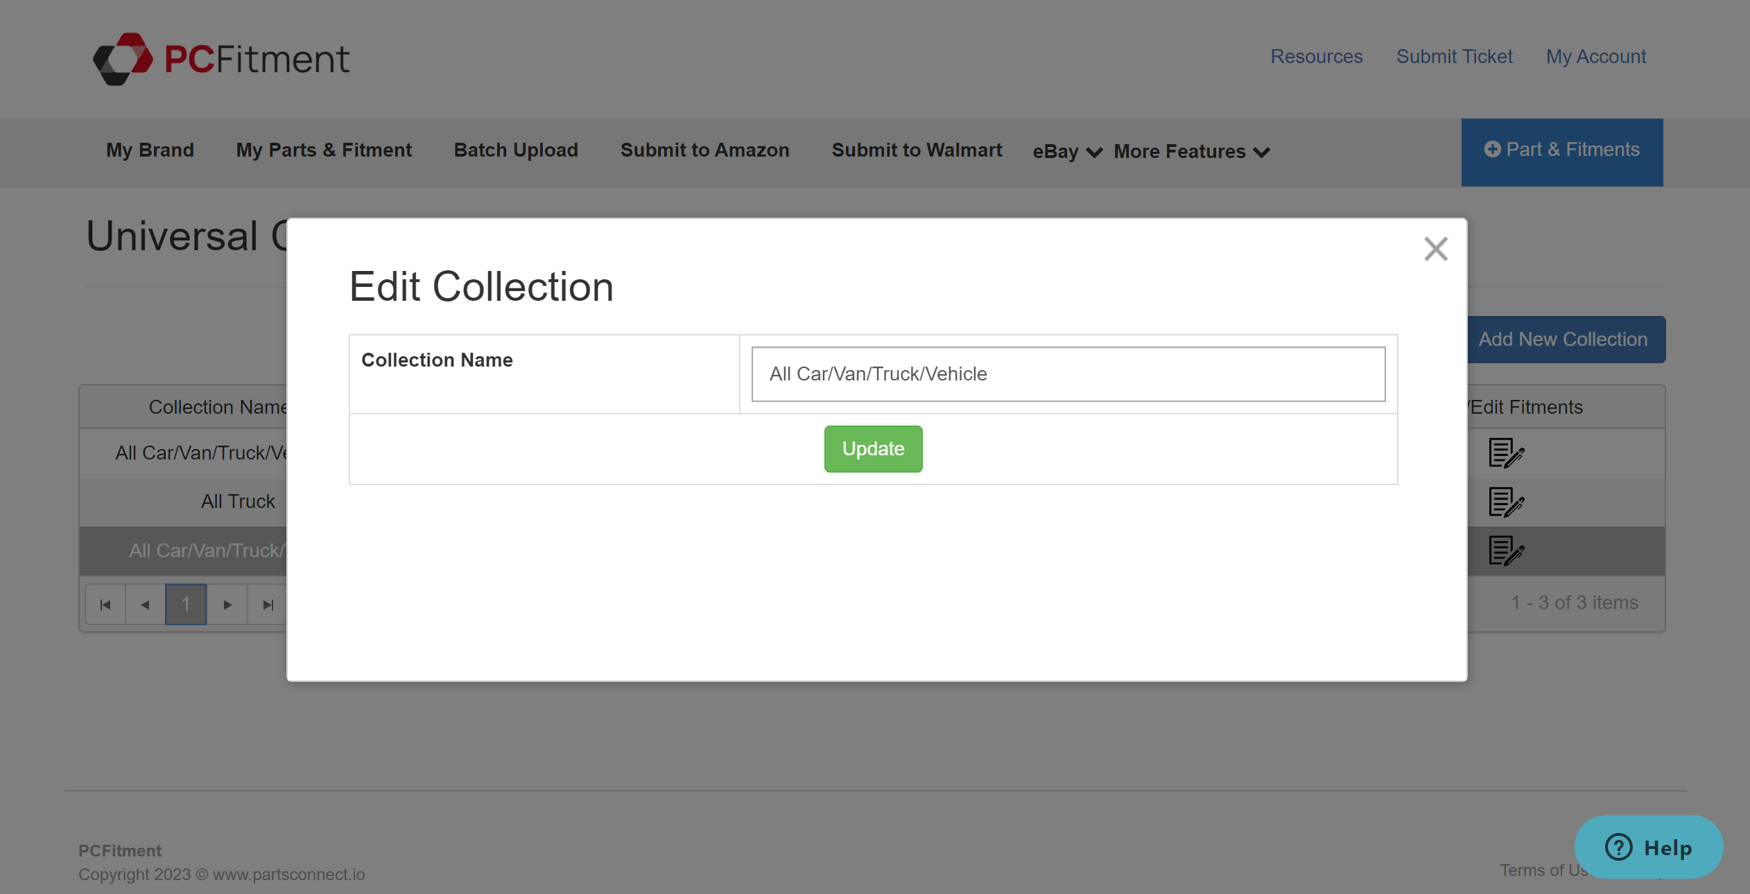
Task: Click the PCFitment logo
Action: (221, 59)
